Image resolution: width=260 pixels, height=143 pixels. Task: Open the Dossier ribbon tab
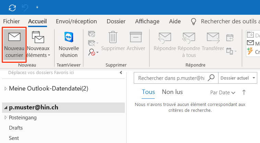click(x=116, y=21)
